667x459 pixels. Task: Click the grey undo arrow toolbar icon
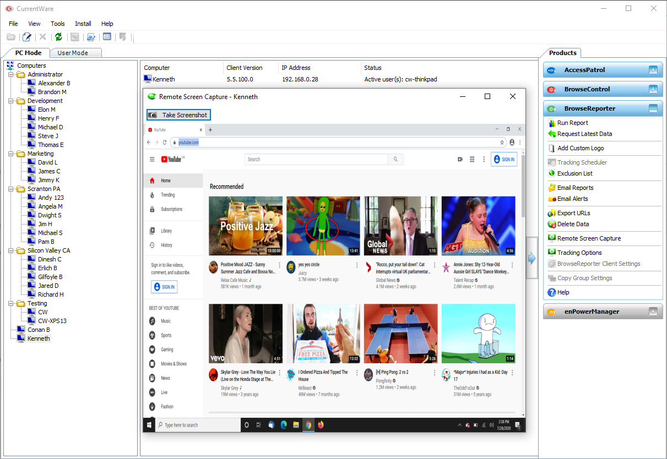pyautogui.click(x=122, y=37)
